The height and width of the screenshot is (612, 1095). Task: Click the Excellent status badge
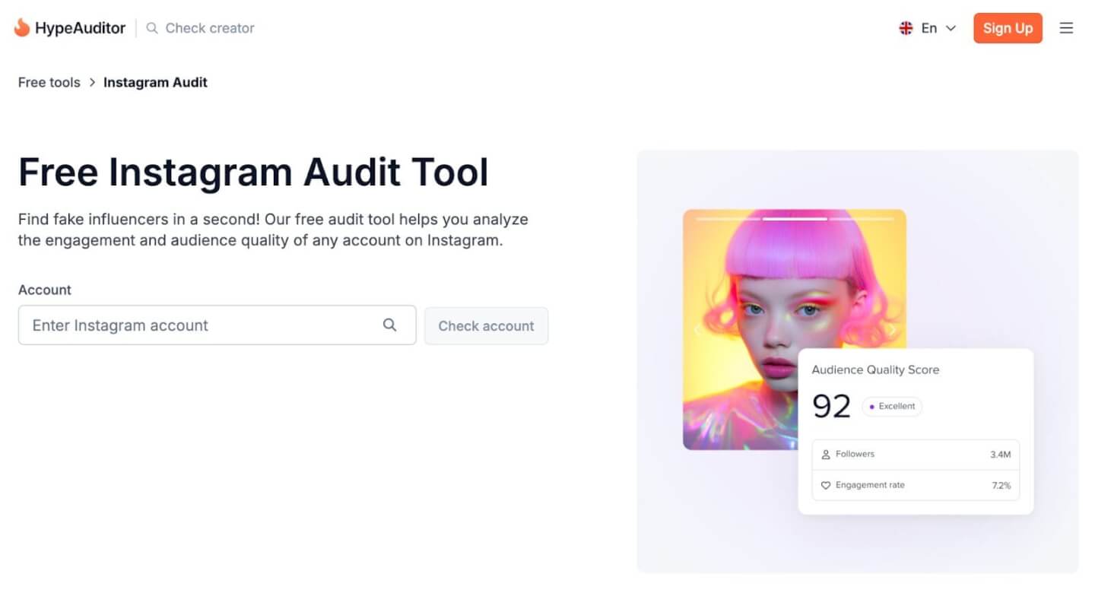click(x=891, y=407)
